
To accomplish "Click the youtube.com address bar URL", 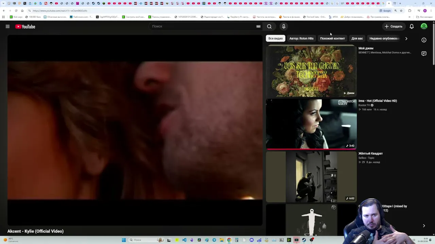I will pos(60,11).
